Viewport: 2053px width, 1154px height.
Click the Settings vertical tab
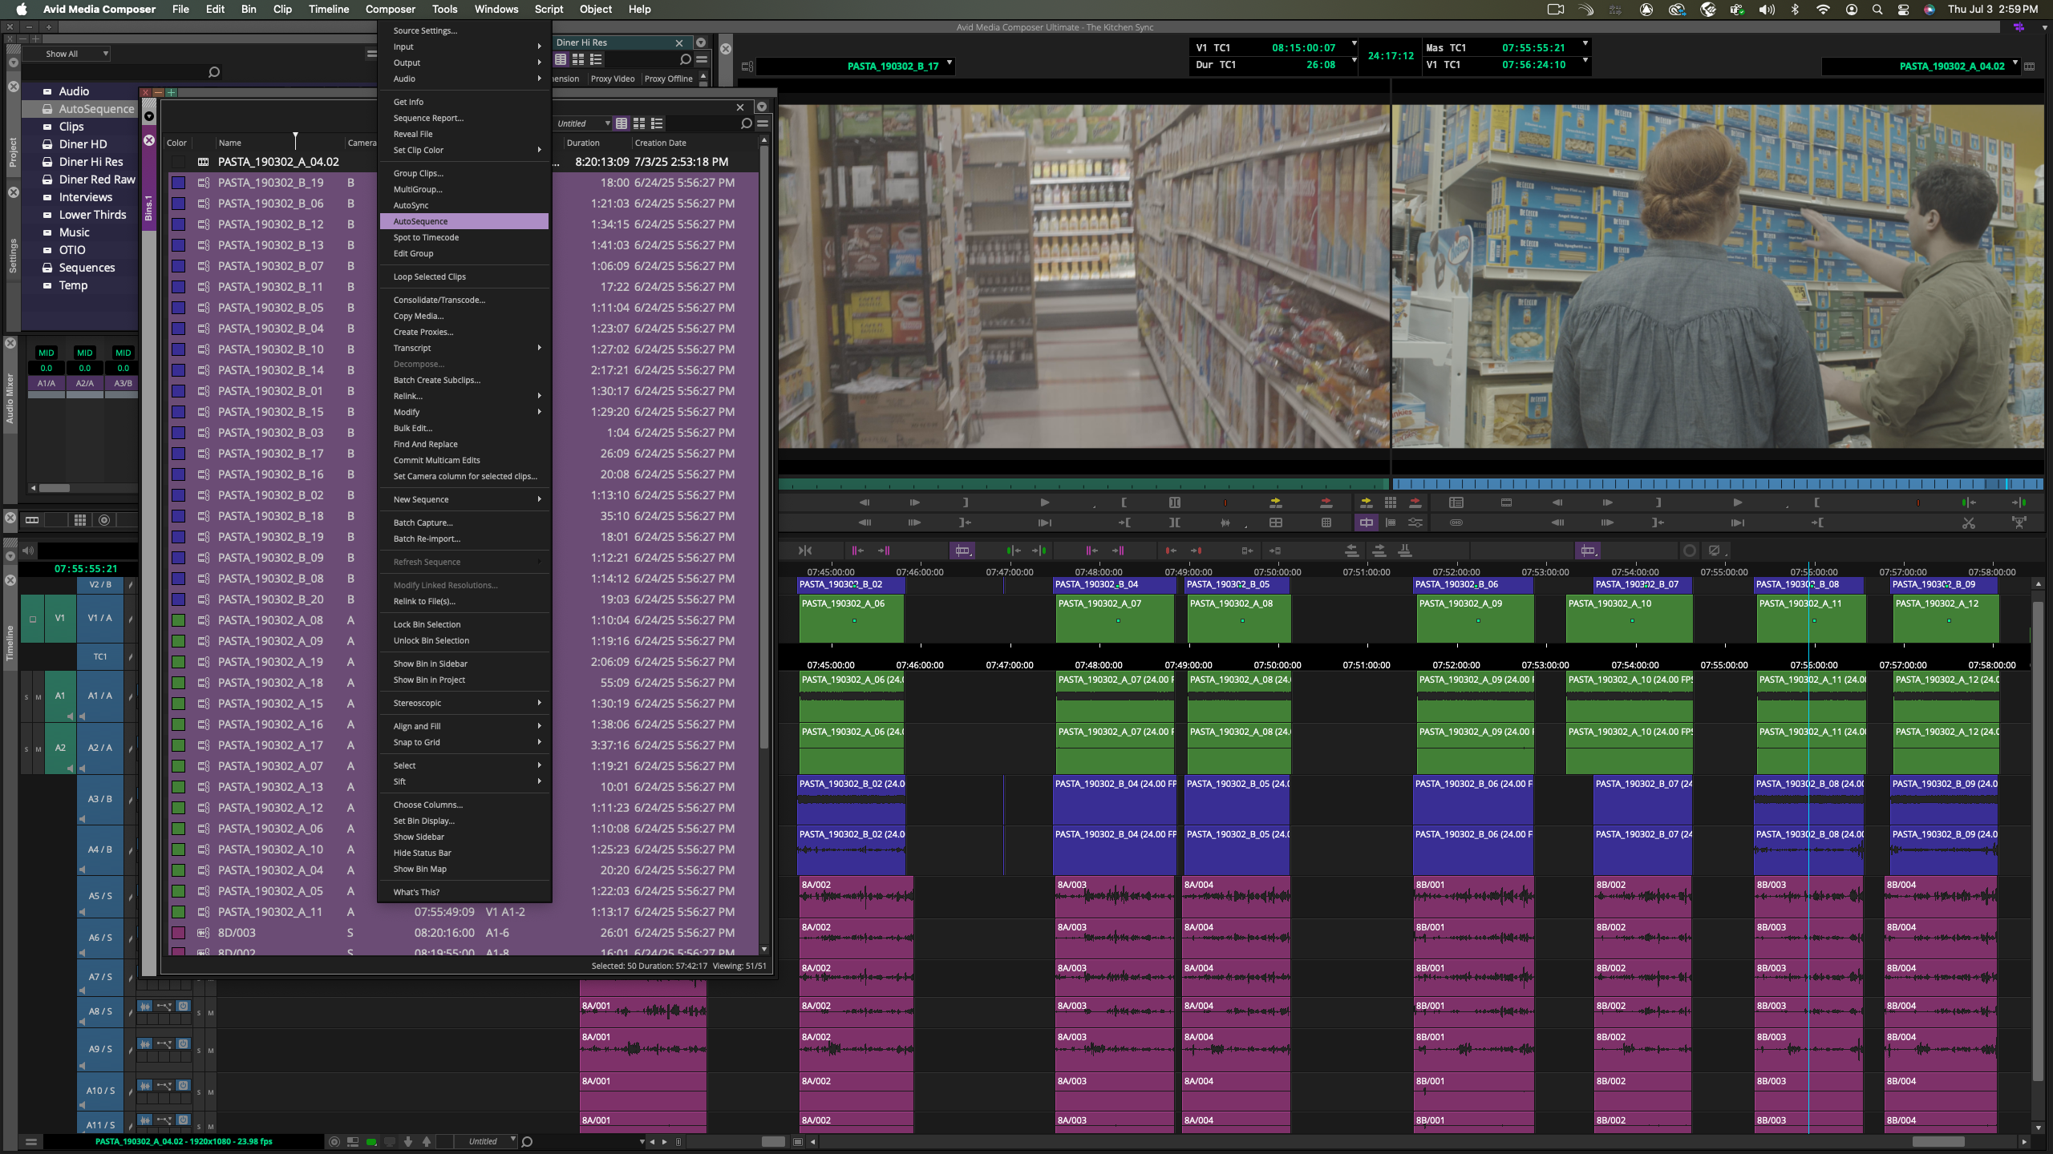(12, 255)
